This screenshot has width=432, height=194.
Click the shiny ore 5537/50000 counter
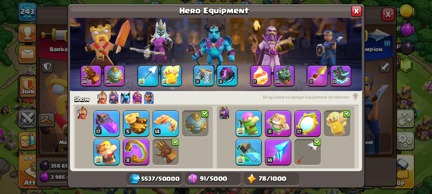pyautogui.click(x=154, y=179)
